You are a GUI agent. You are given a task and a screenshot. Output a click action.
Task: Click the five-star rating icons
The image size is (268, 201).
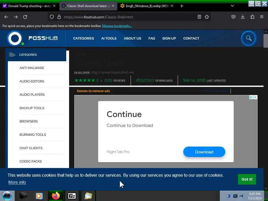pyautogui.click(x=85, y=80)
